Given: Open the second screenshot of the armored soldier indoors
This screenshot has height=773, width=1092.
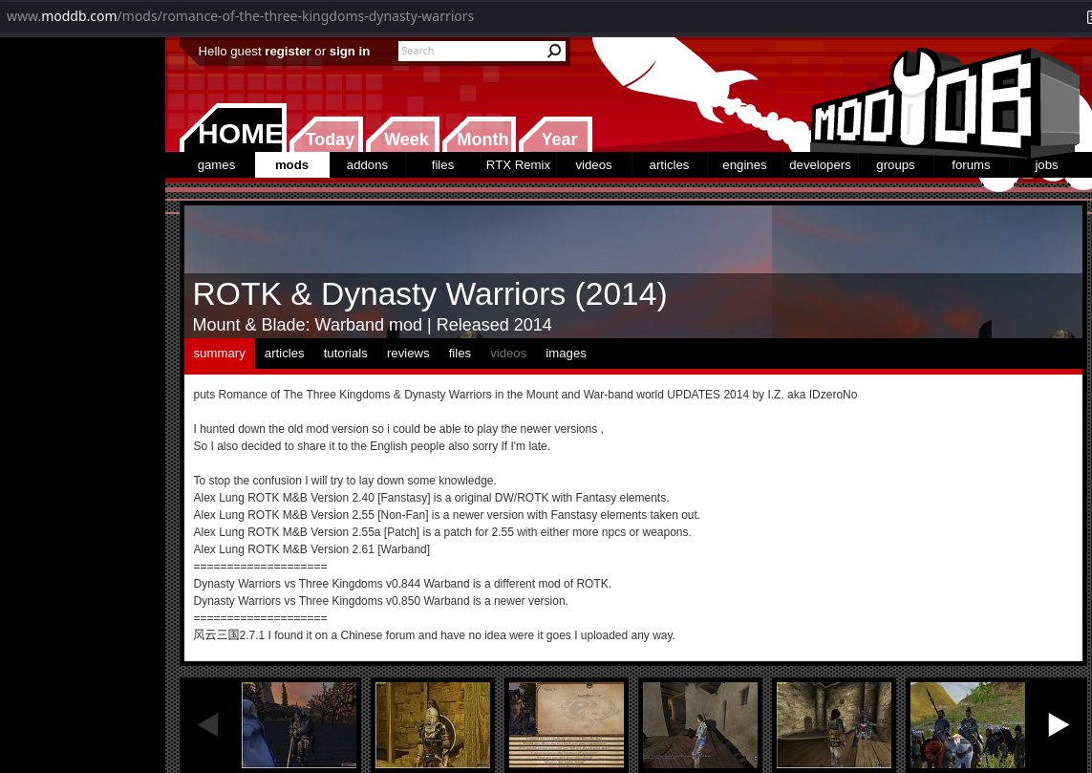Looking at the screenshot, I should click(x=433, y=725).
